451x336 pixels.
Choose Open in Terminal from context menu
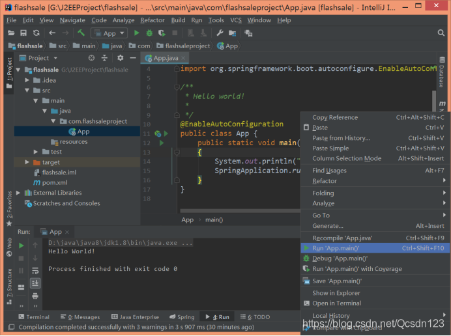coord(375,303)
